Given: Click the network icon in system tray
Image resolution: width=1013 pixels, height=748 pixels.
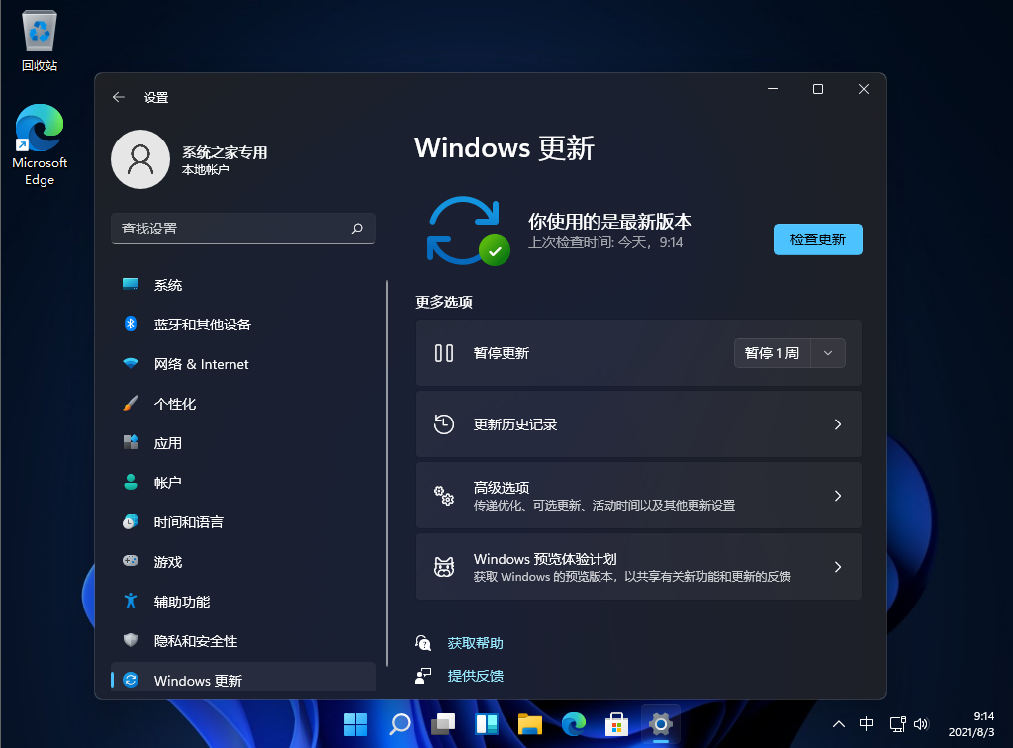Looking at the screenshot, I should (x=896, y=724).
